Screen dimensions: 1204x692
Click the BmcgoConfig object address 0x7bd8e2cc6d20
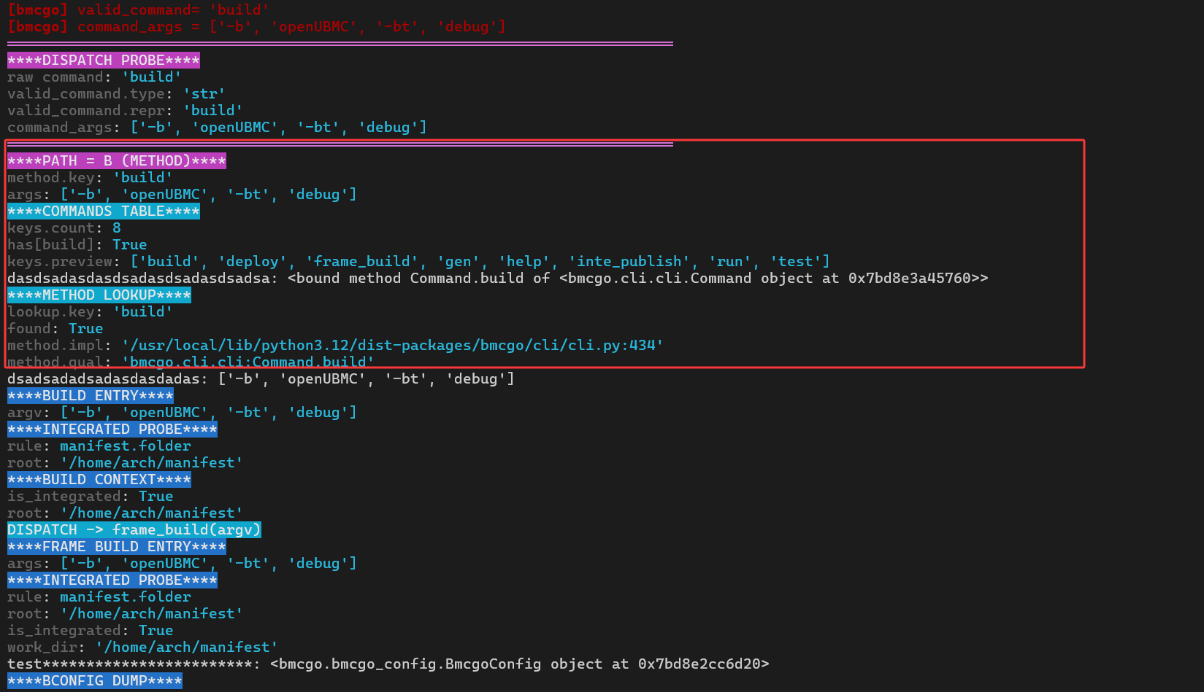[x=699, y=664]
